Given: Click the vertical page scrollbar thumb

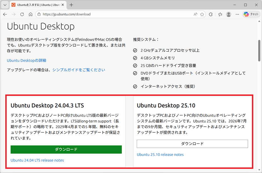Looking at the screenshot, I should [259, 50].
